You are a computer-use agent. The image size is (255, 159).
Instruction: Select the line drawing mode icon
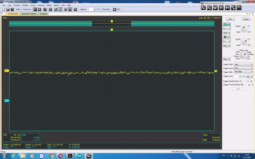click(35, 10)
